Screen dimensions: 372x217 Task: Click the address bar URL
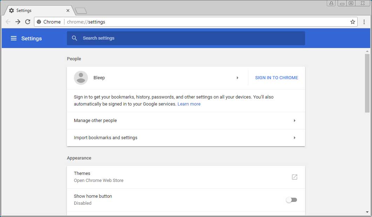tap(86, 22)
